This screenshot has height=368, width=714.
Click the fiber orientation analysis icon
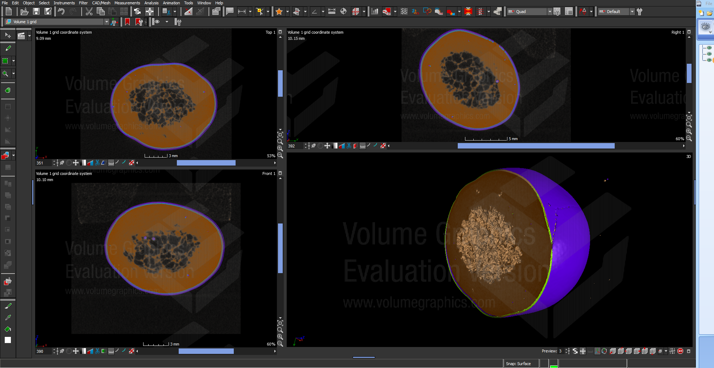415,12
